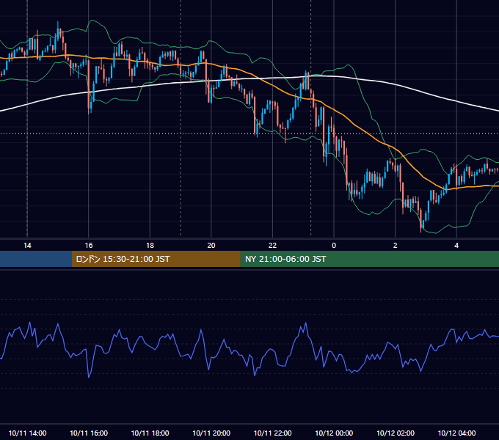Viewport: 499px width, 440px height.
Task: Click the 10/11 14:00 axis label
Action: tap(27, 433)
